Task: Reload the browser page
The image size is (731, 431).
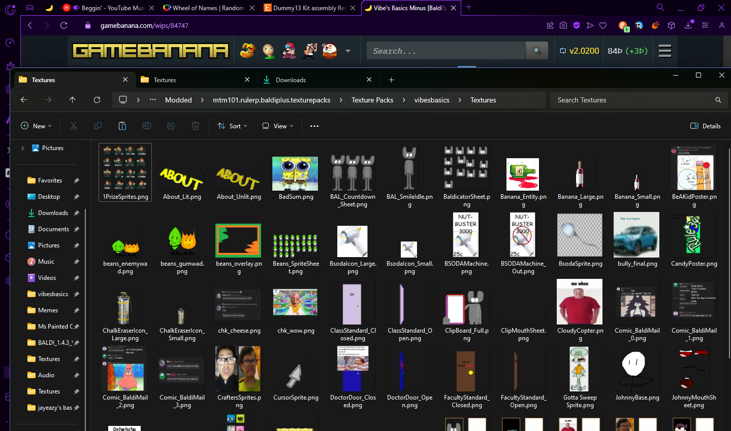Action: pos(64,25)
